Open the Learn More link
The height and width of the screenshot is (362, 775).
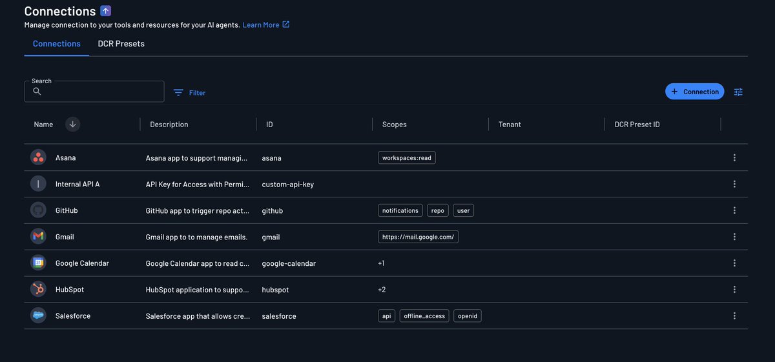click(x=266, y=25)
